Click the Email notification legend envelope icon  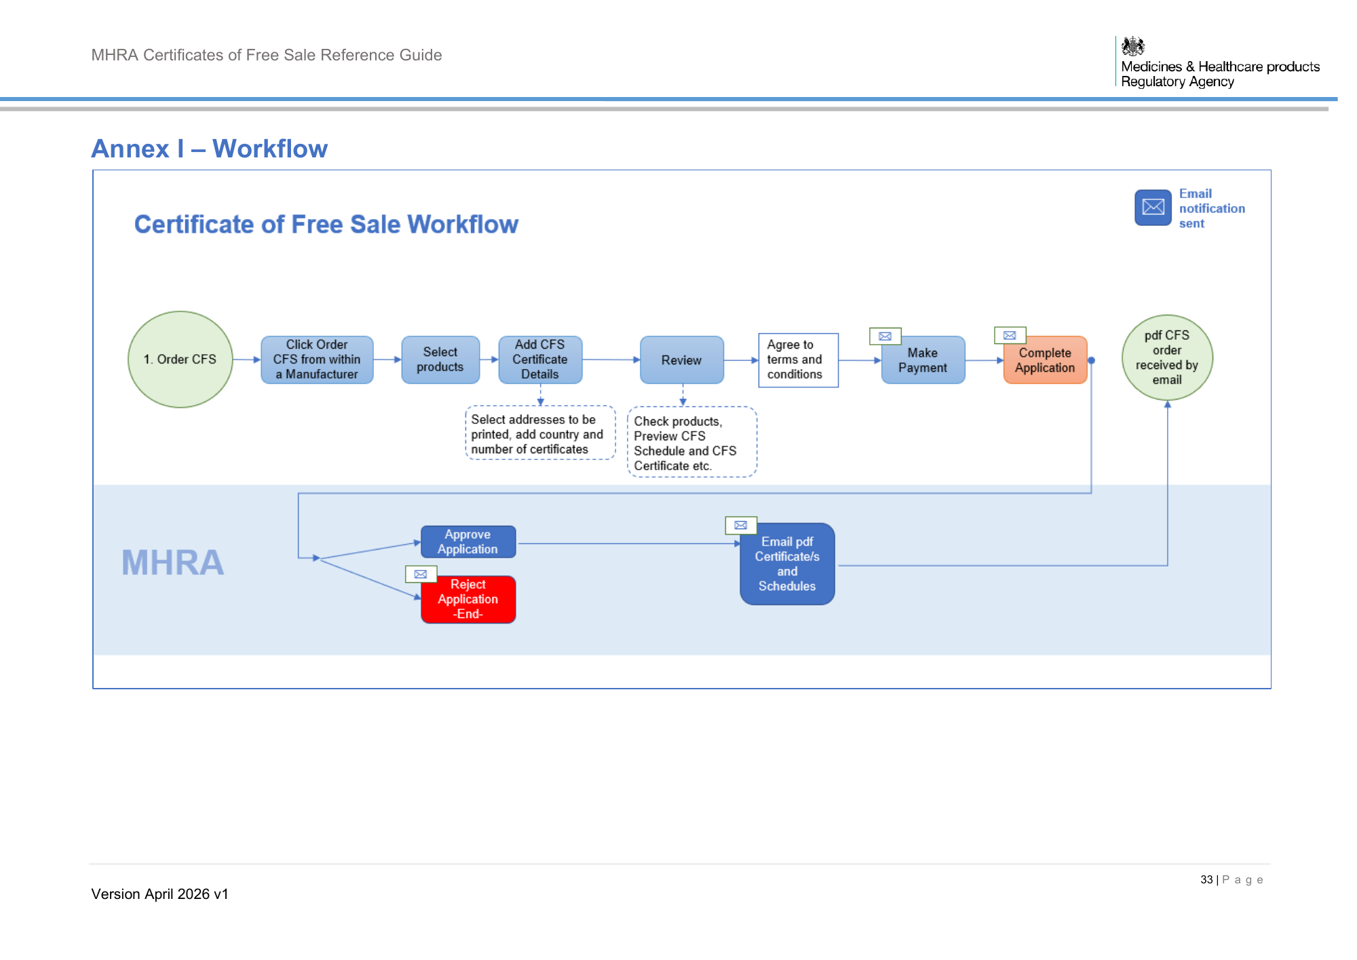coord(1153,207)
